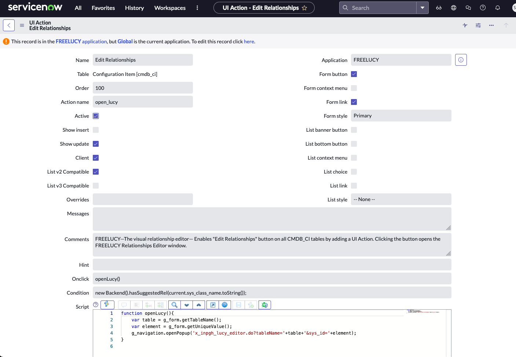Image resolution: width=516 pixels, height=357 pixels.
Task: Click find next down chevron
Action: (x=187, y=305)
